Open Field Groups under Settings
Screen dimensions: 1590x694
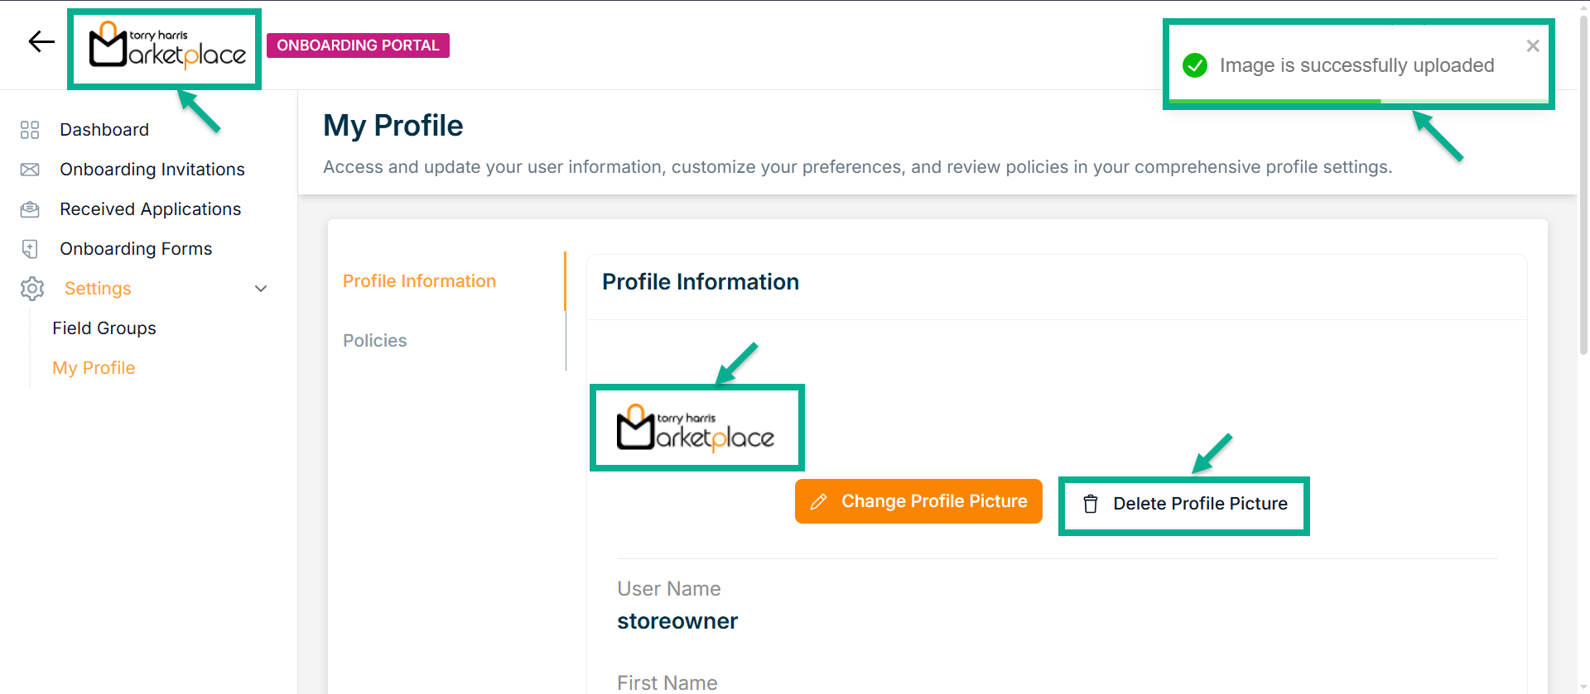tap(104, 328)
